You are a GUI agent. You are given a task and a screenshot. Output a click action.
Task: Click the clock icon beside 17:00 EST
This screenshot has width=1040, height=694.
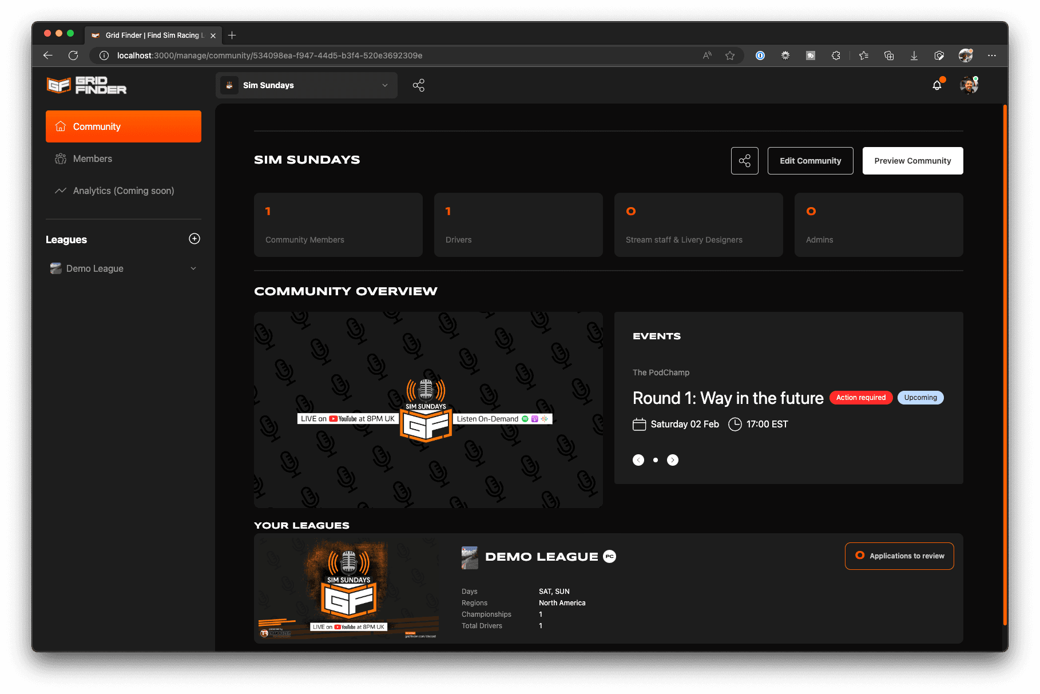[x=735, y=424]
